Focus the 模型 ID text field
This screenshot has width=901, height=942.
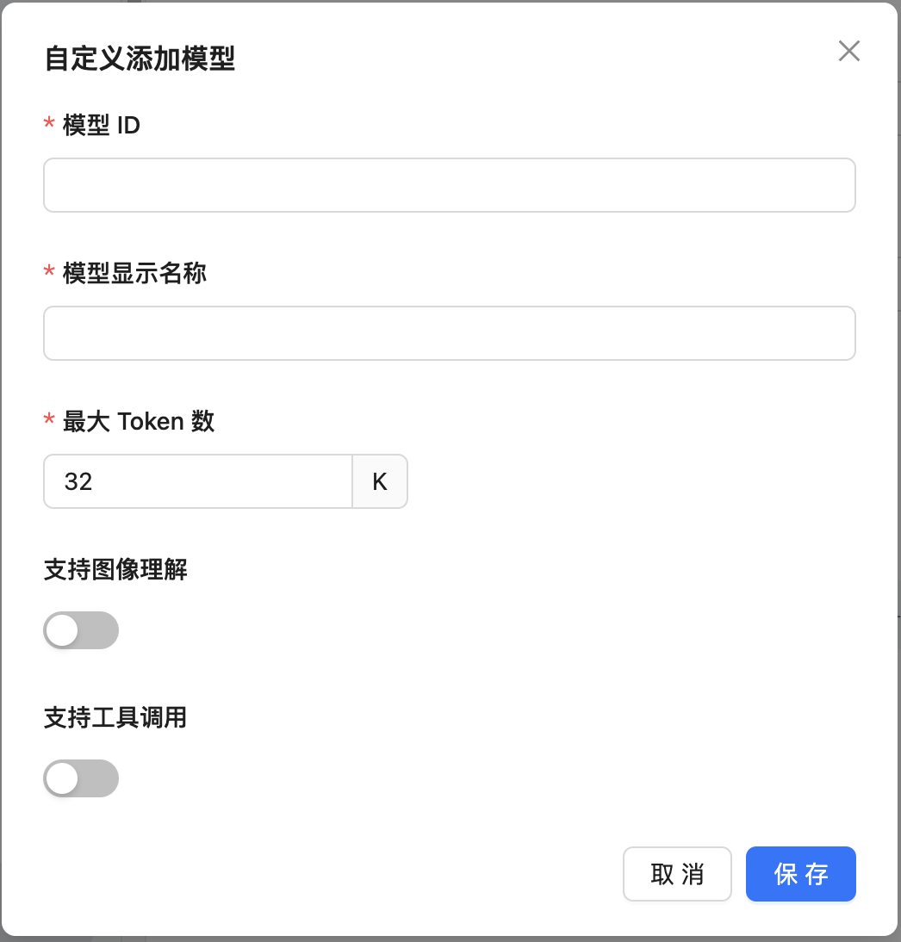449,185
